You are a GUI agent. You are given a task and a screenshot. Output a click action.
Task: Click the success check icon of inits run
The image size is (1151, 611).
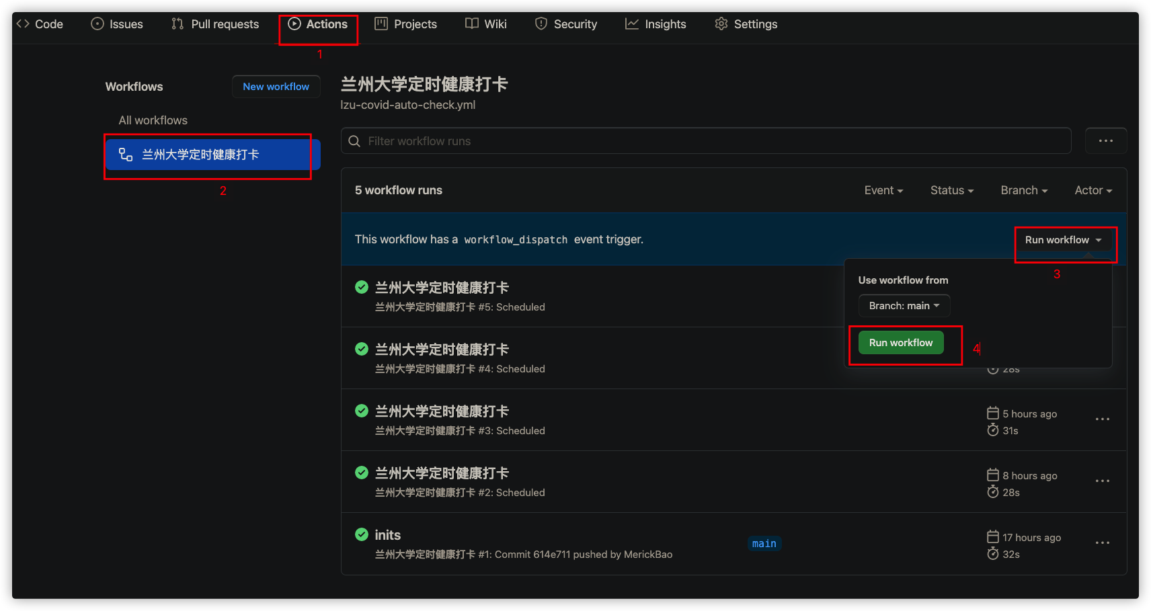tap(362, 534)
